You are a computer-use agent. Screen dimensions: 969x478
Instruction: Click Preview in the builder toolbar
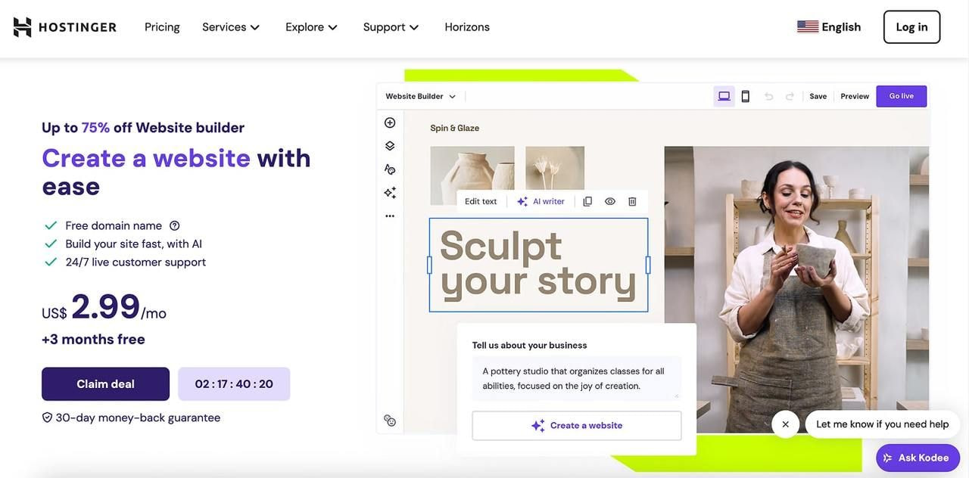(855, 97)
